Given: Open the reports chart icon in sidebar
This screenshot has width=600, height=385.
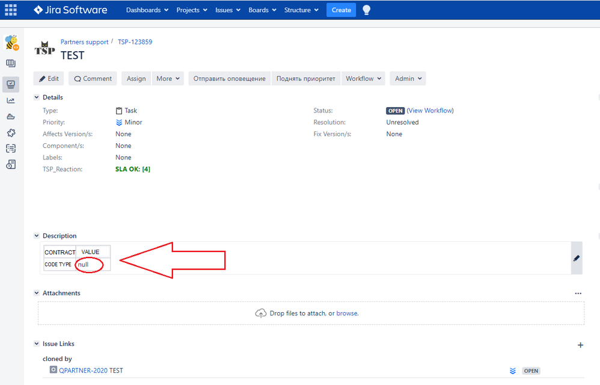Looking at the screenshot, I should tap(11, 100).
